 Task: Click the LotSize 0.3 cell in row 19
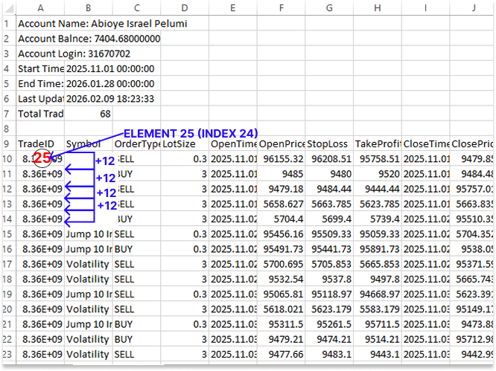[185, 294]
